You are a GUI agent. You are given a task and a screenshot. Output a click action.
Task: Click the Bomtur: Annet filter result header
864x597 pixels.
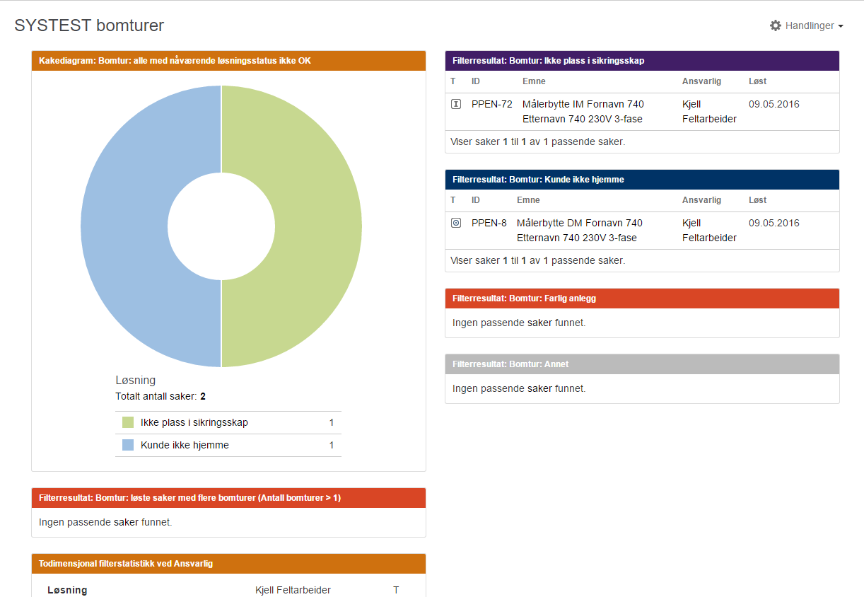pyautogui.click(x=510, y=364)
